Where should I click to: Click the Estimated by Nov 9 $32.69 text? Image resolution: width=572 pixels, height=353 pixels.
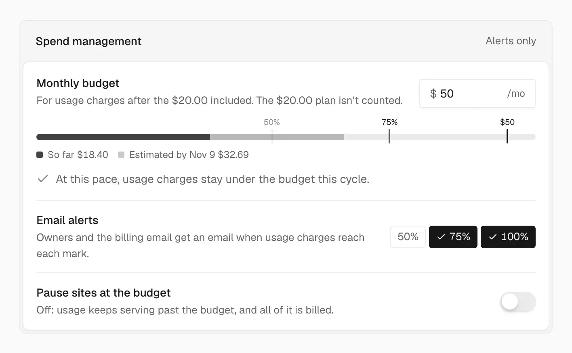point(189,155)
